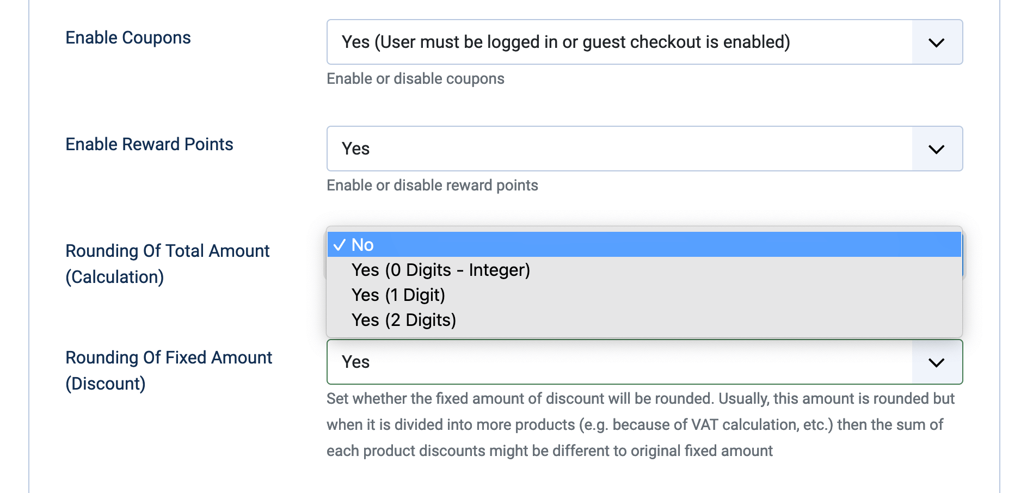Click the Rounding Of Fixed Amount chevron
Screen dimensions: 1033x493
(936, 362)
